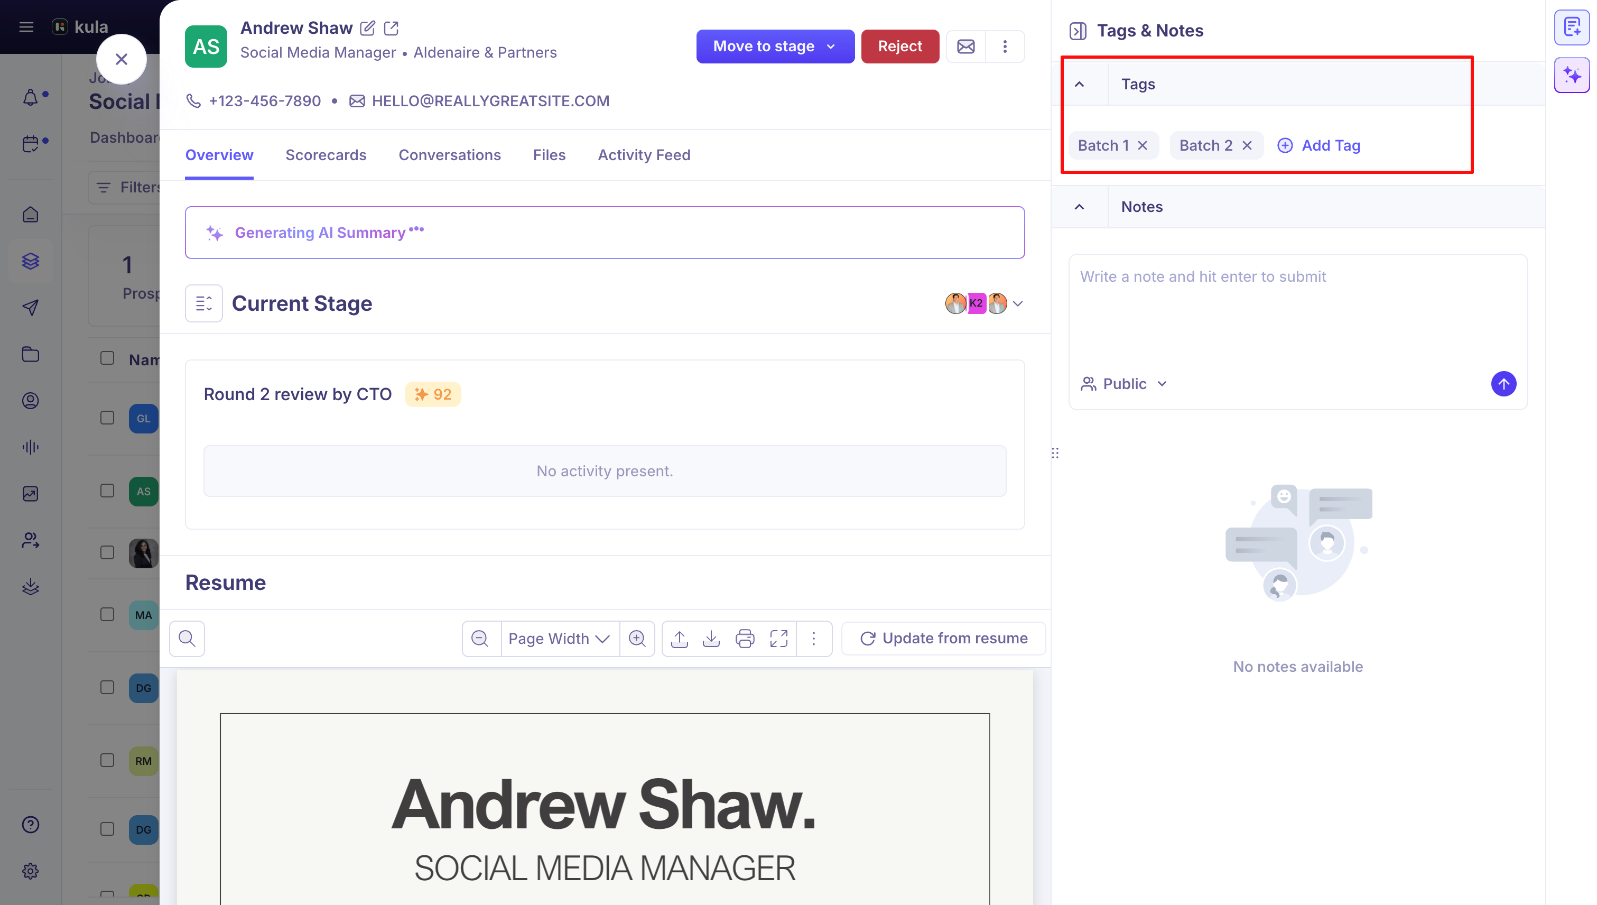Zoom in the resume
The width and height of the screenshot is (1597, 905).
point(637,639)
